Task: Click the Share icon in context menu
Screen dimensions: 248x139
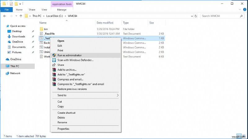Action: click(54, 65)
